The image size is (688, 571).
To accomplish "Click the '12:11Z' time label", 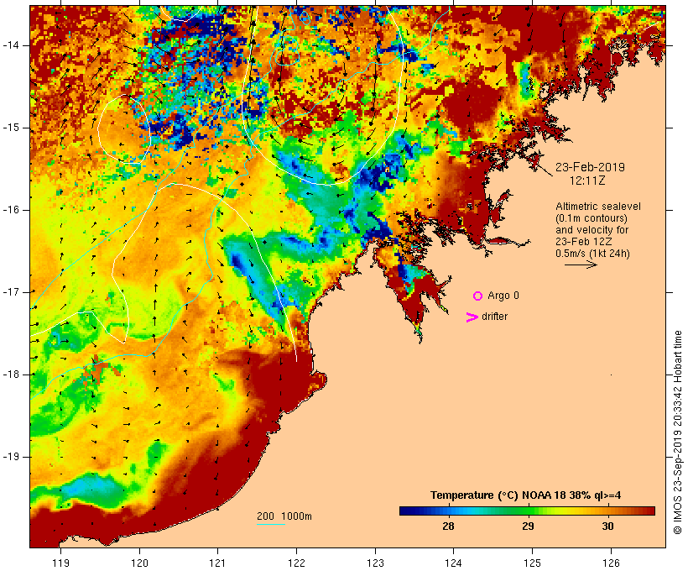I will coord(587,181).
